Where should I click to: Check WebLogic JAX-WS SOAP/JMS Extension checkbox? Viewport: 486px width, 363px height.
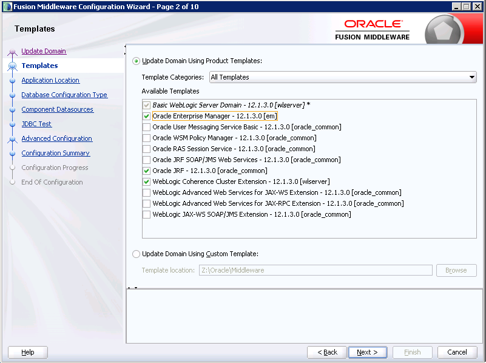[x=147, y=214]
